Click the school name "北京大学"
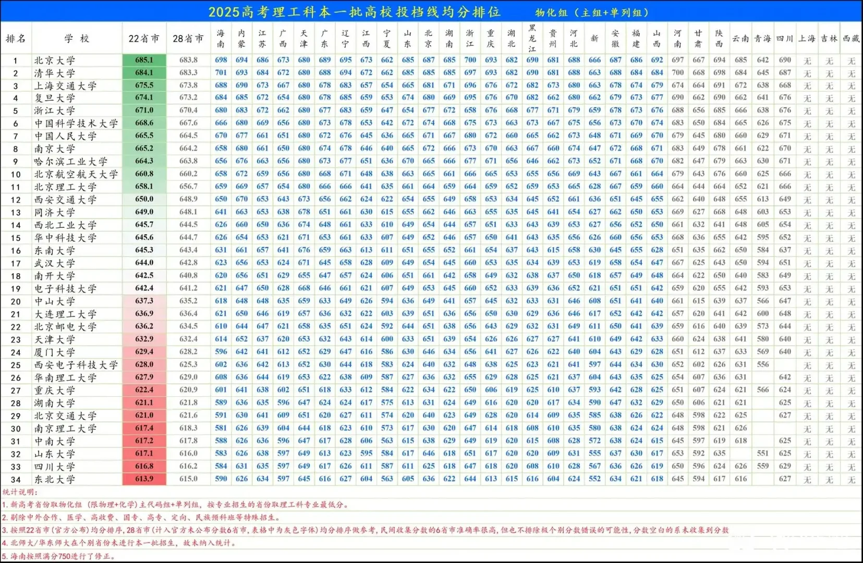Screen dimensions: 863x563 click(55, 60)
